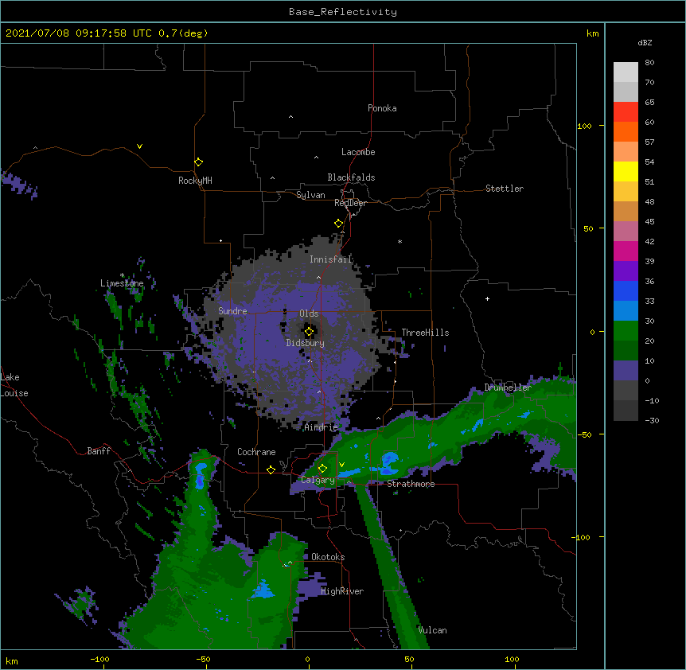Image resolution: width=686 pixels, height=670 pixels.
Task: Pick the bright green 20-30 dBZ legend swatch
Action: point(626,331)
